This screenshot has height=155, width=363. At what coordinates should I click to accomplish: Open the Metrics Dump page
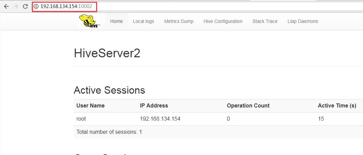[179, 21]
